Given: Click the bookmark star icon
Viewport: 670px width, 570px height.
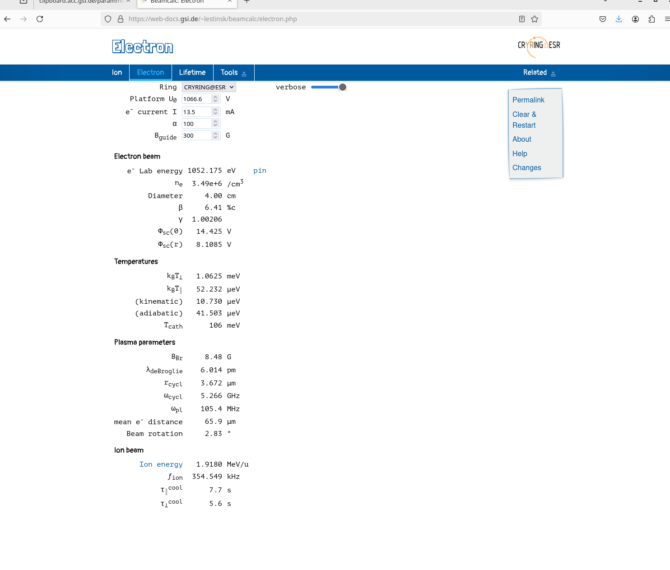Looking at the screenshot, I should 535,19.
